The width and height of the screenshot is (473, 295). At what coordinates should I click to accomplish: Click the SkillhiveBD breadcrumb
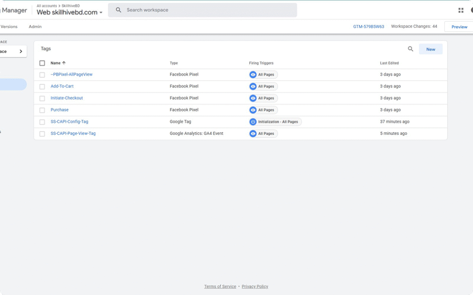71,6
